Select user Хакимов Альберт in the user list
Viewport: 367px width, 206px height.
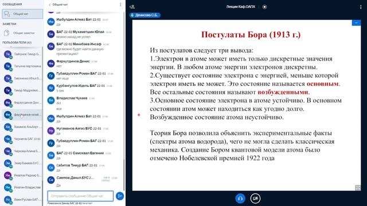click(x=22, y=127)
